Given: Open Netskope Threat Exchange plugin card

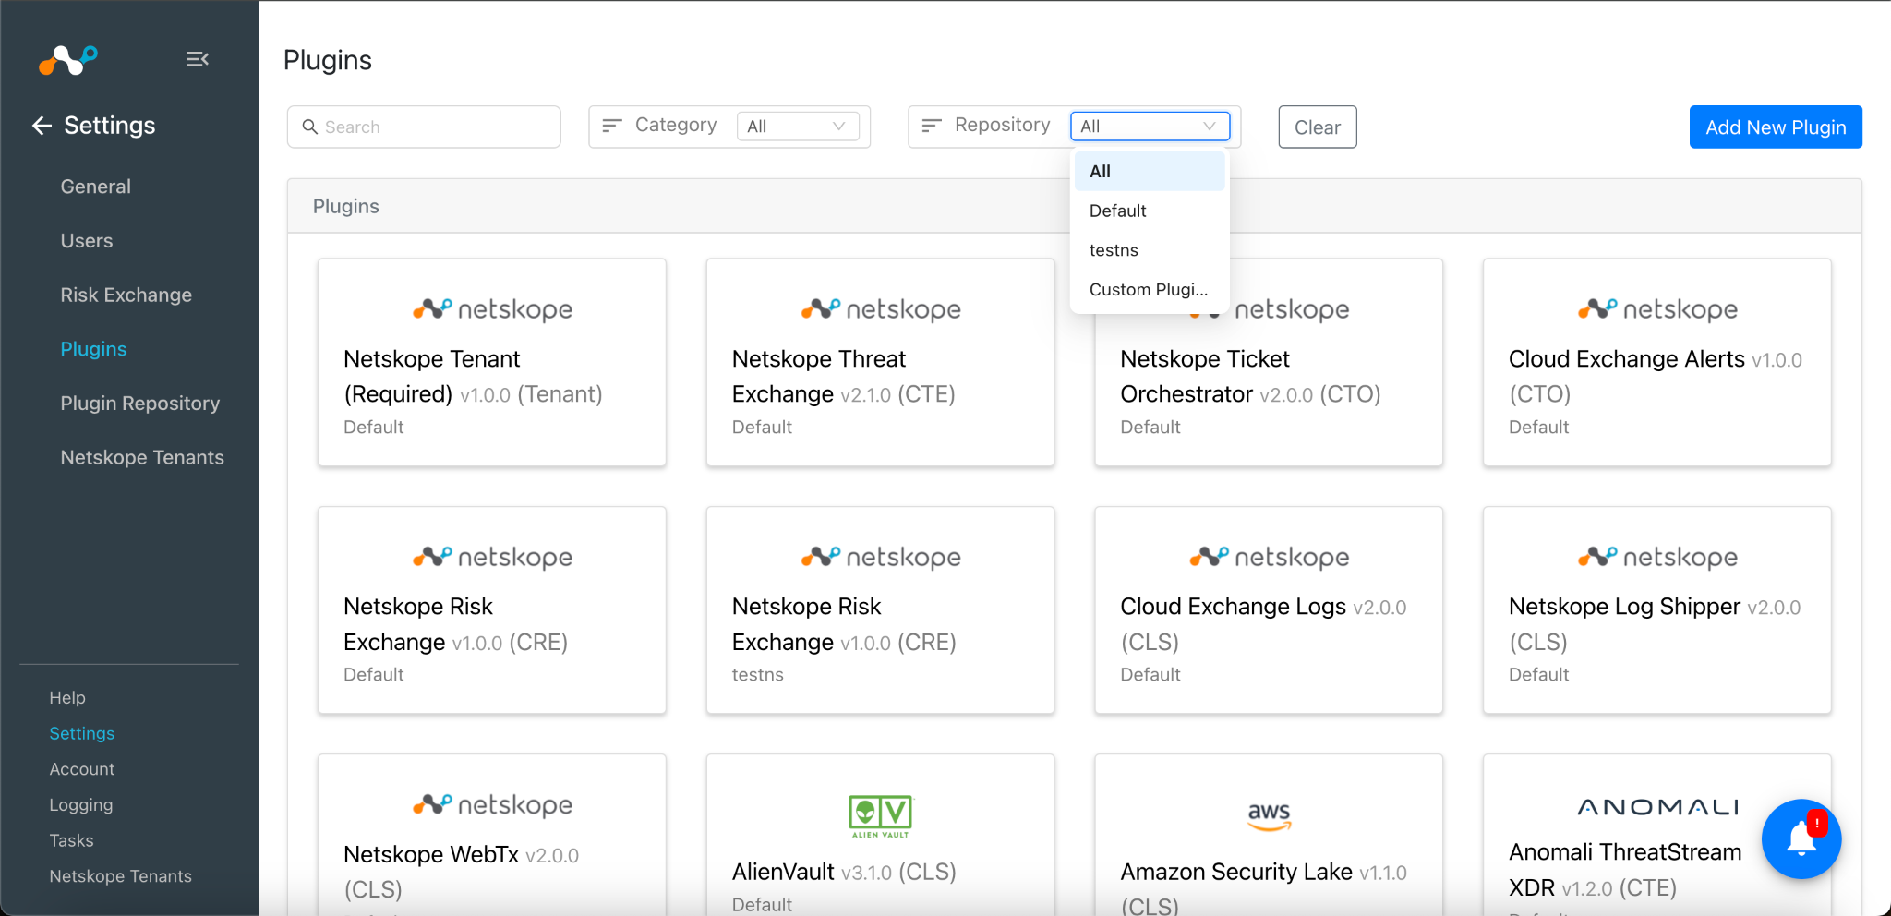Looking at the screenshot, I should click(x=881, y=362).
